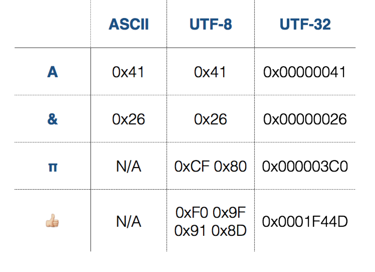Click the N/A cell in the emoji row
Screen dimensions: 375x272
pos(129,221)
